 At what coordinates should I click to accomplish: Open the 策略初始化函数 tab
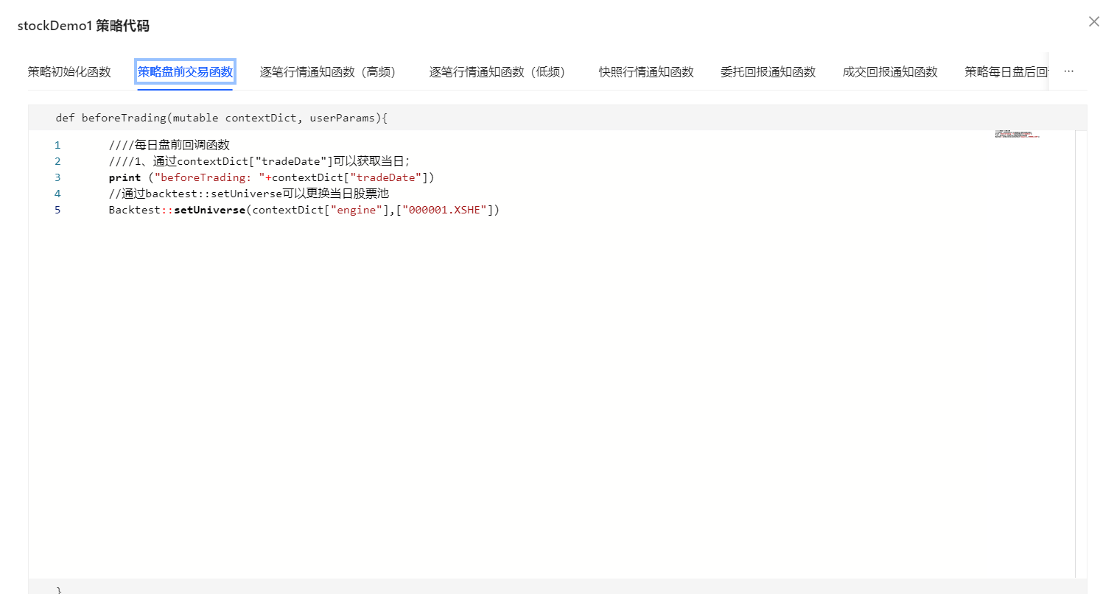coord(69,71)
